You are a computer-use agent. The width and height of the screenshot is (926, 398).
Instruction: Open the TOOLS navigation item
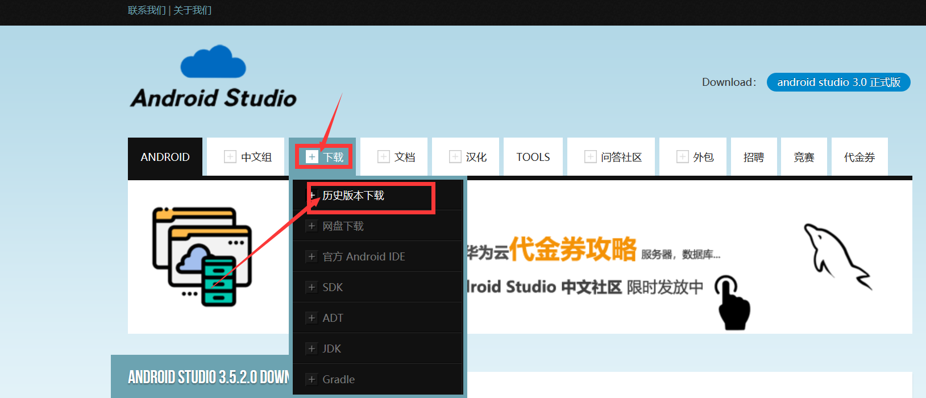coord(533,157)
